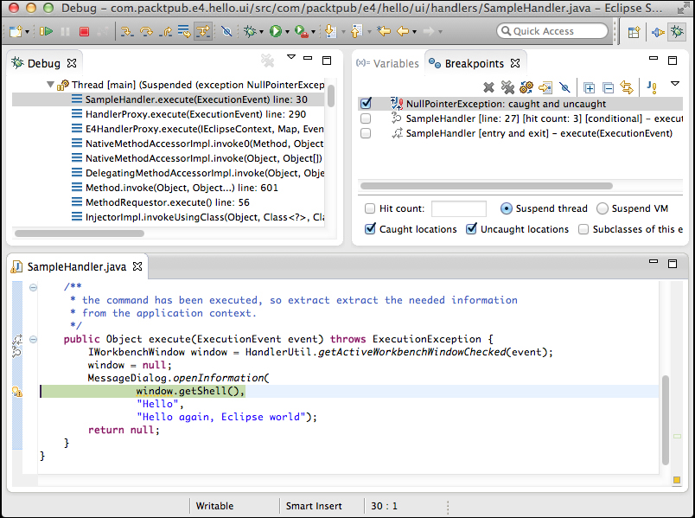Click the Breakpoints horizontal scrollbar
This screenshot has height=518, width=695.
click(x=484, y=186)
